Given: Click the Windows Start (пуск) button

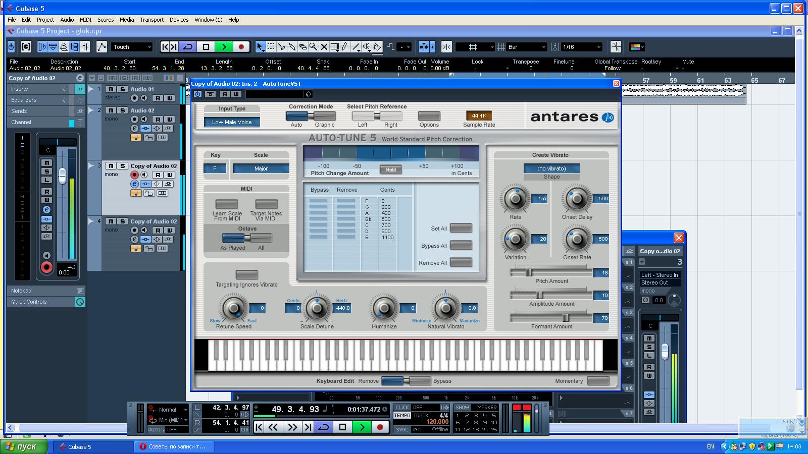Looking at the screenshot, I should click(24, 446).
